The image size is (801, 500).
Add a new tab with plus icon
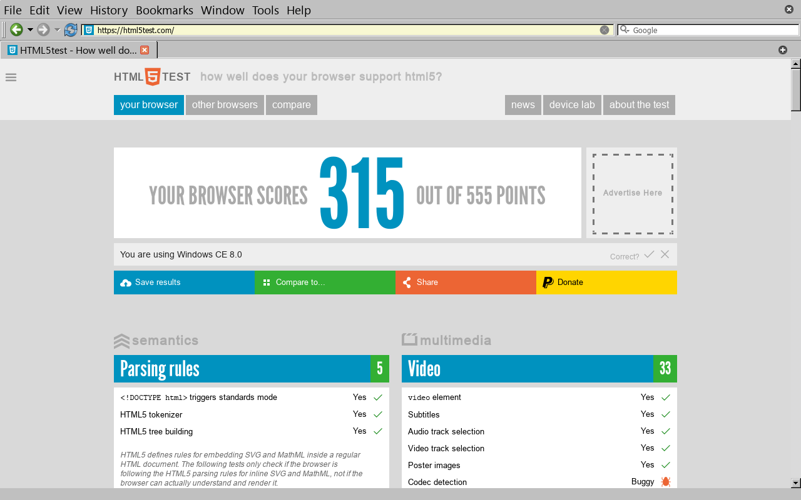tap(782, 50)
